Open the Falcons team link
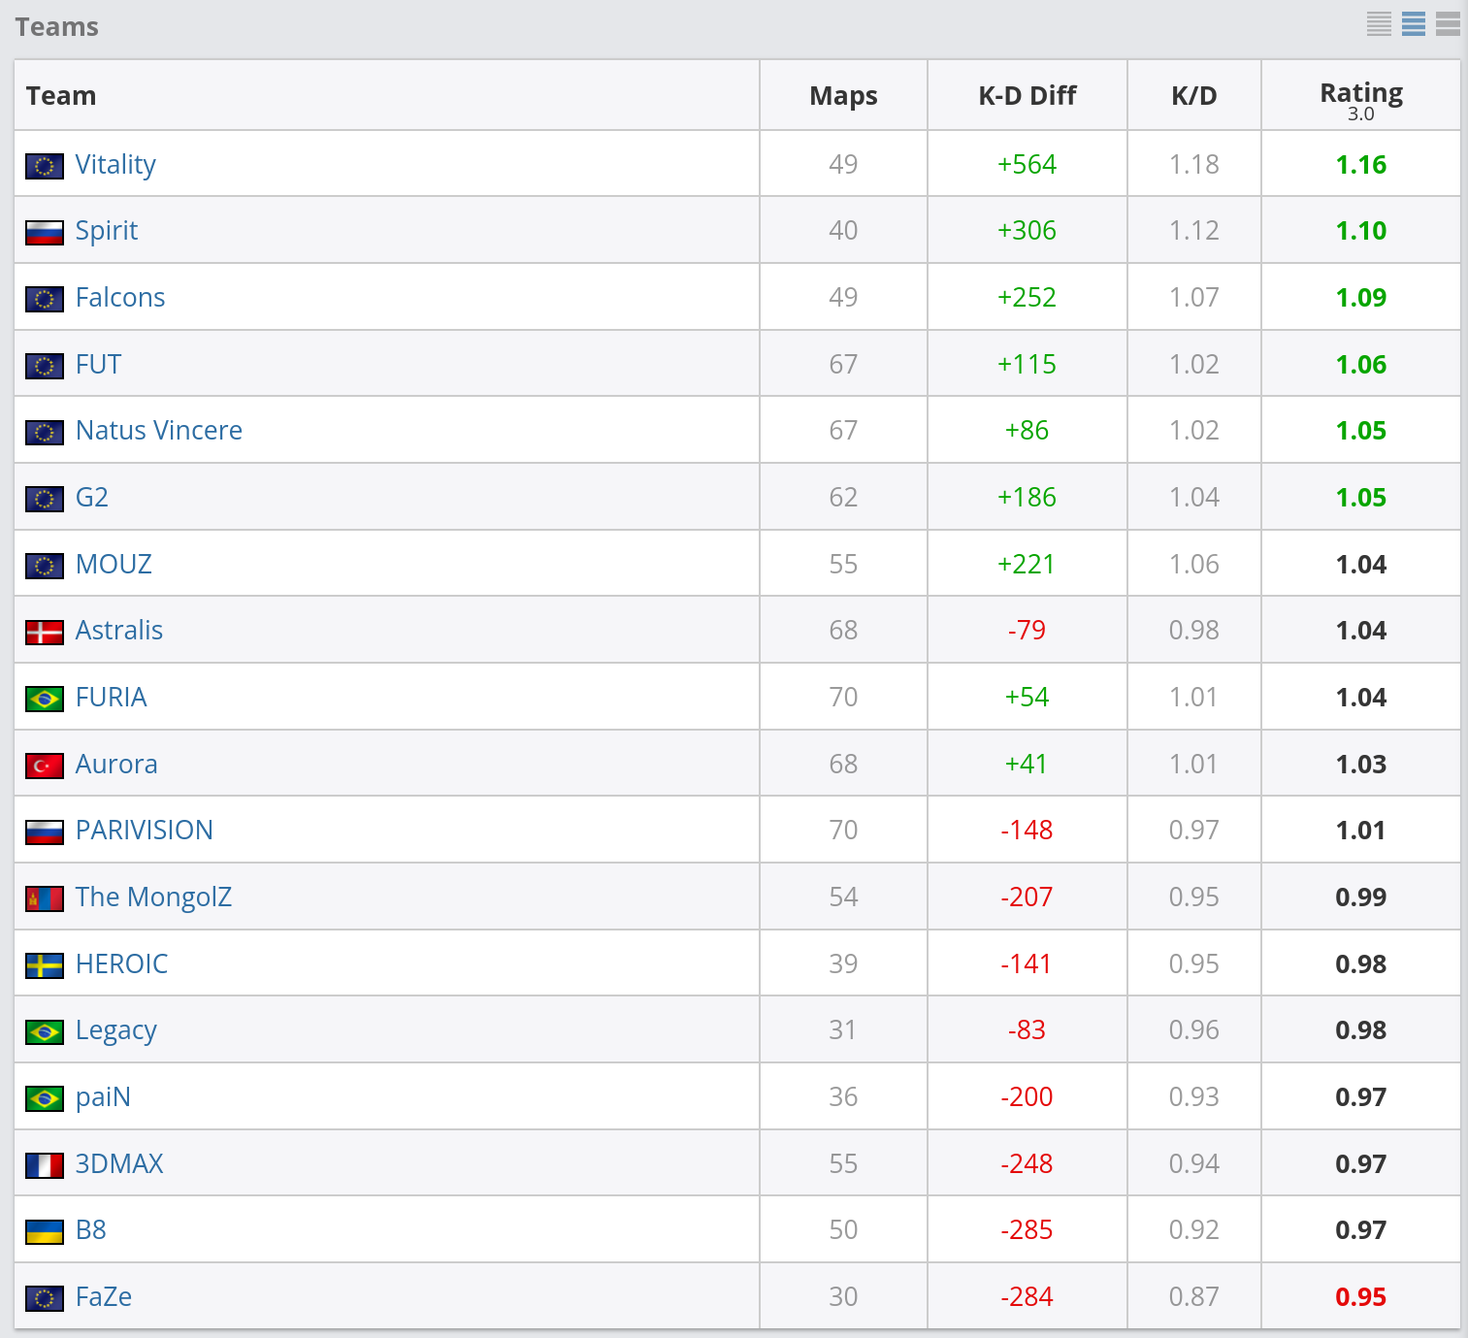The image size is (1468, 1338). [x=120, y=297]
